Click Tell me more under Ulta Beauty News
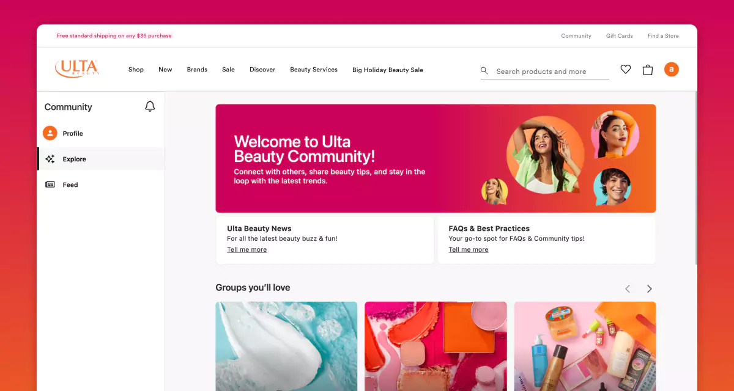Image resolution: width=734 pixels, height=391 pixels. pyautogui.click(x=247, y=249)
